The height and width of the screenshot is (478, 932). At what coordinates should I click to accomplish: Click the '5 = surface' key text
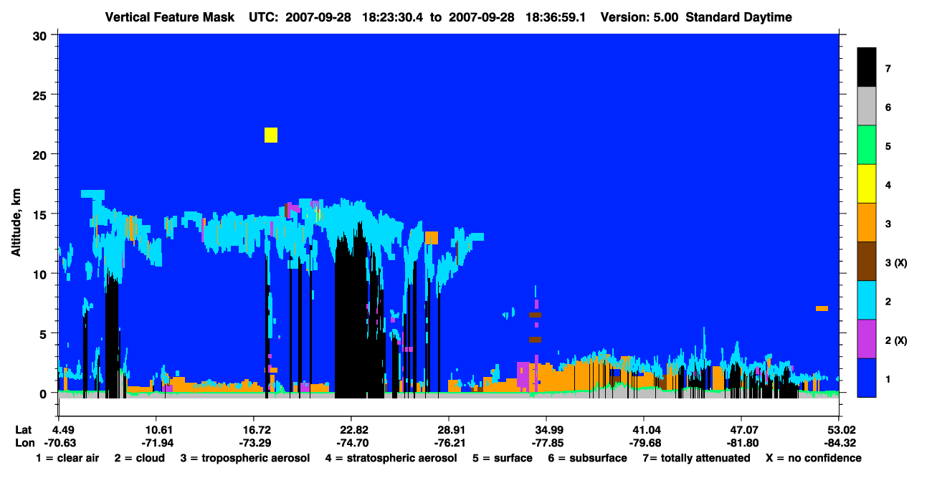click(x=503, y=458)
